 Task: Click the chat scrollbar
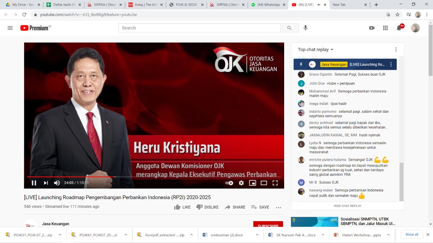[x=401, y=182]
